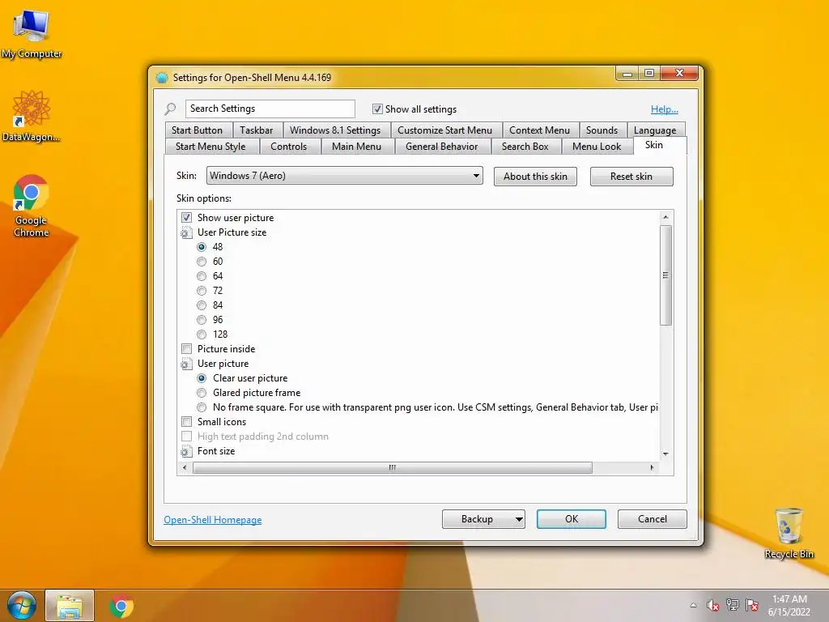Select 128 user picture size

click(x=202, y=334)
